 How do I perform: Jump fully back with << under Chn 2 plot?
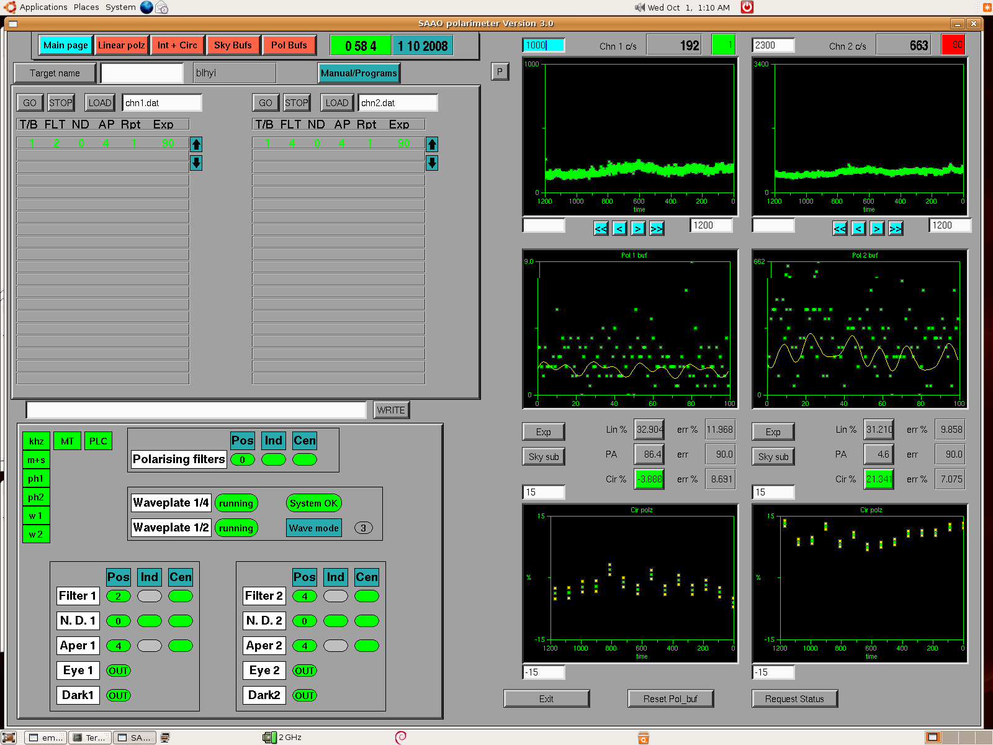click(x=840, y=228)
